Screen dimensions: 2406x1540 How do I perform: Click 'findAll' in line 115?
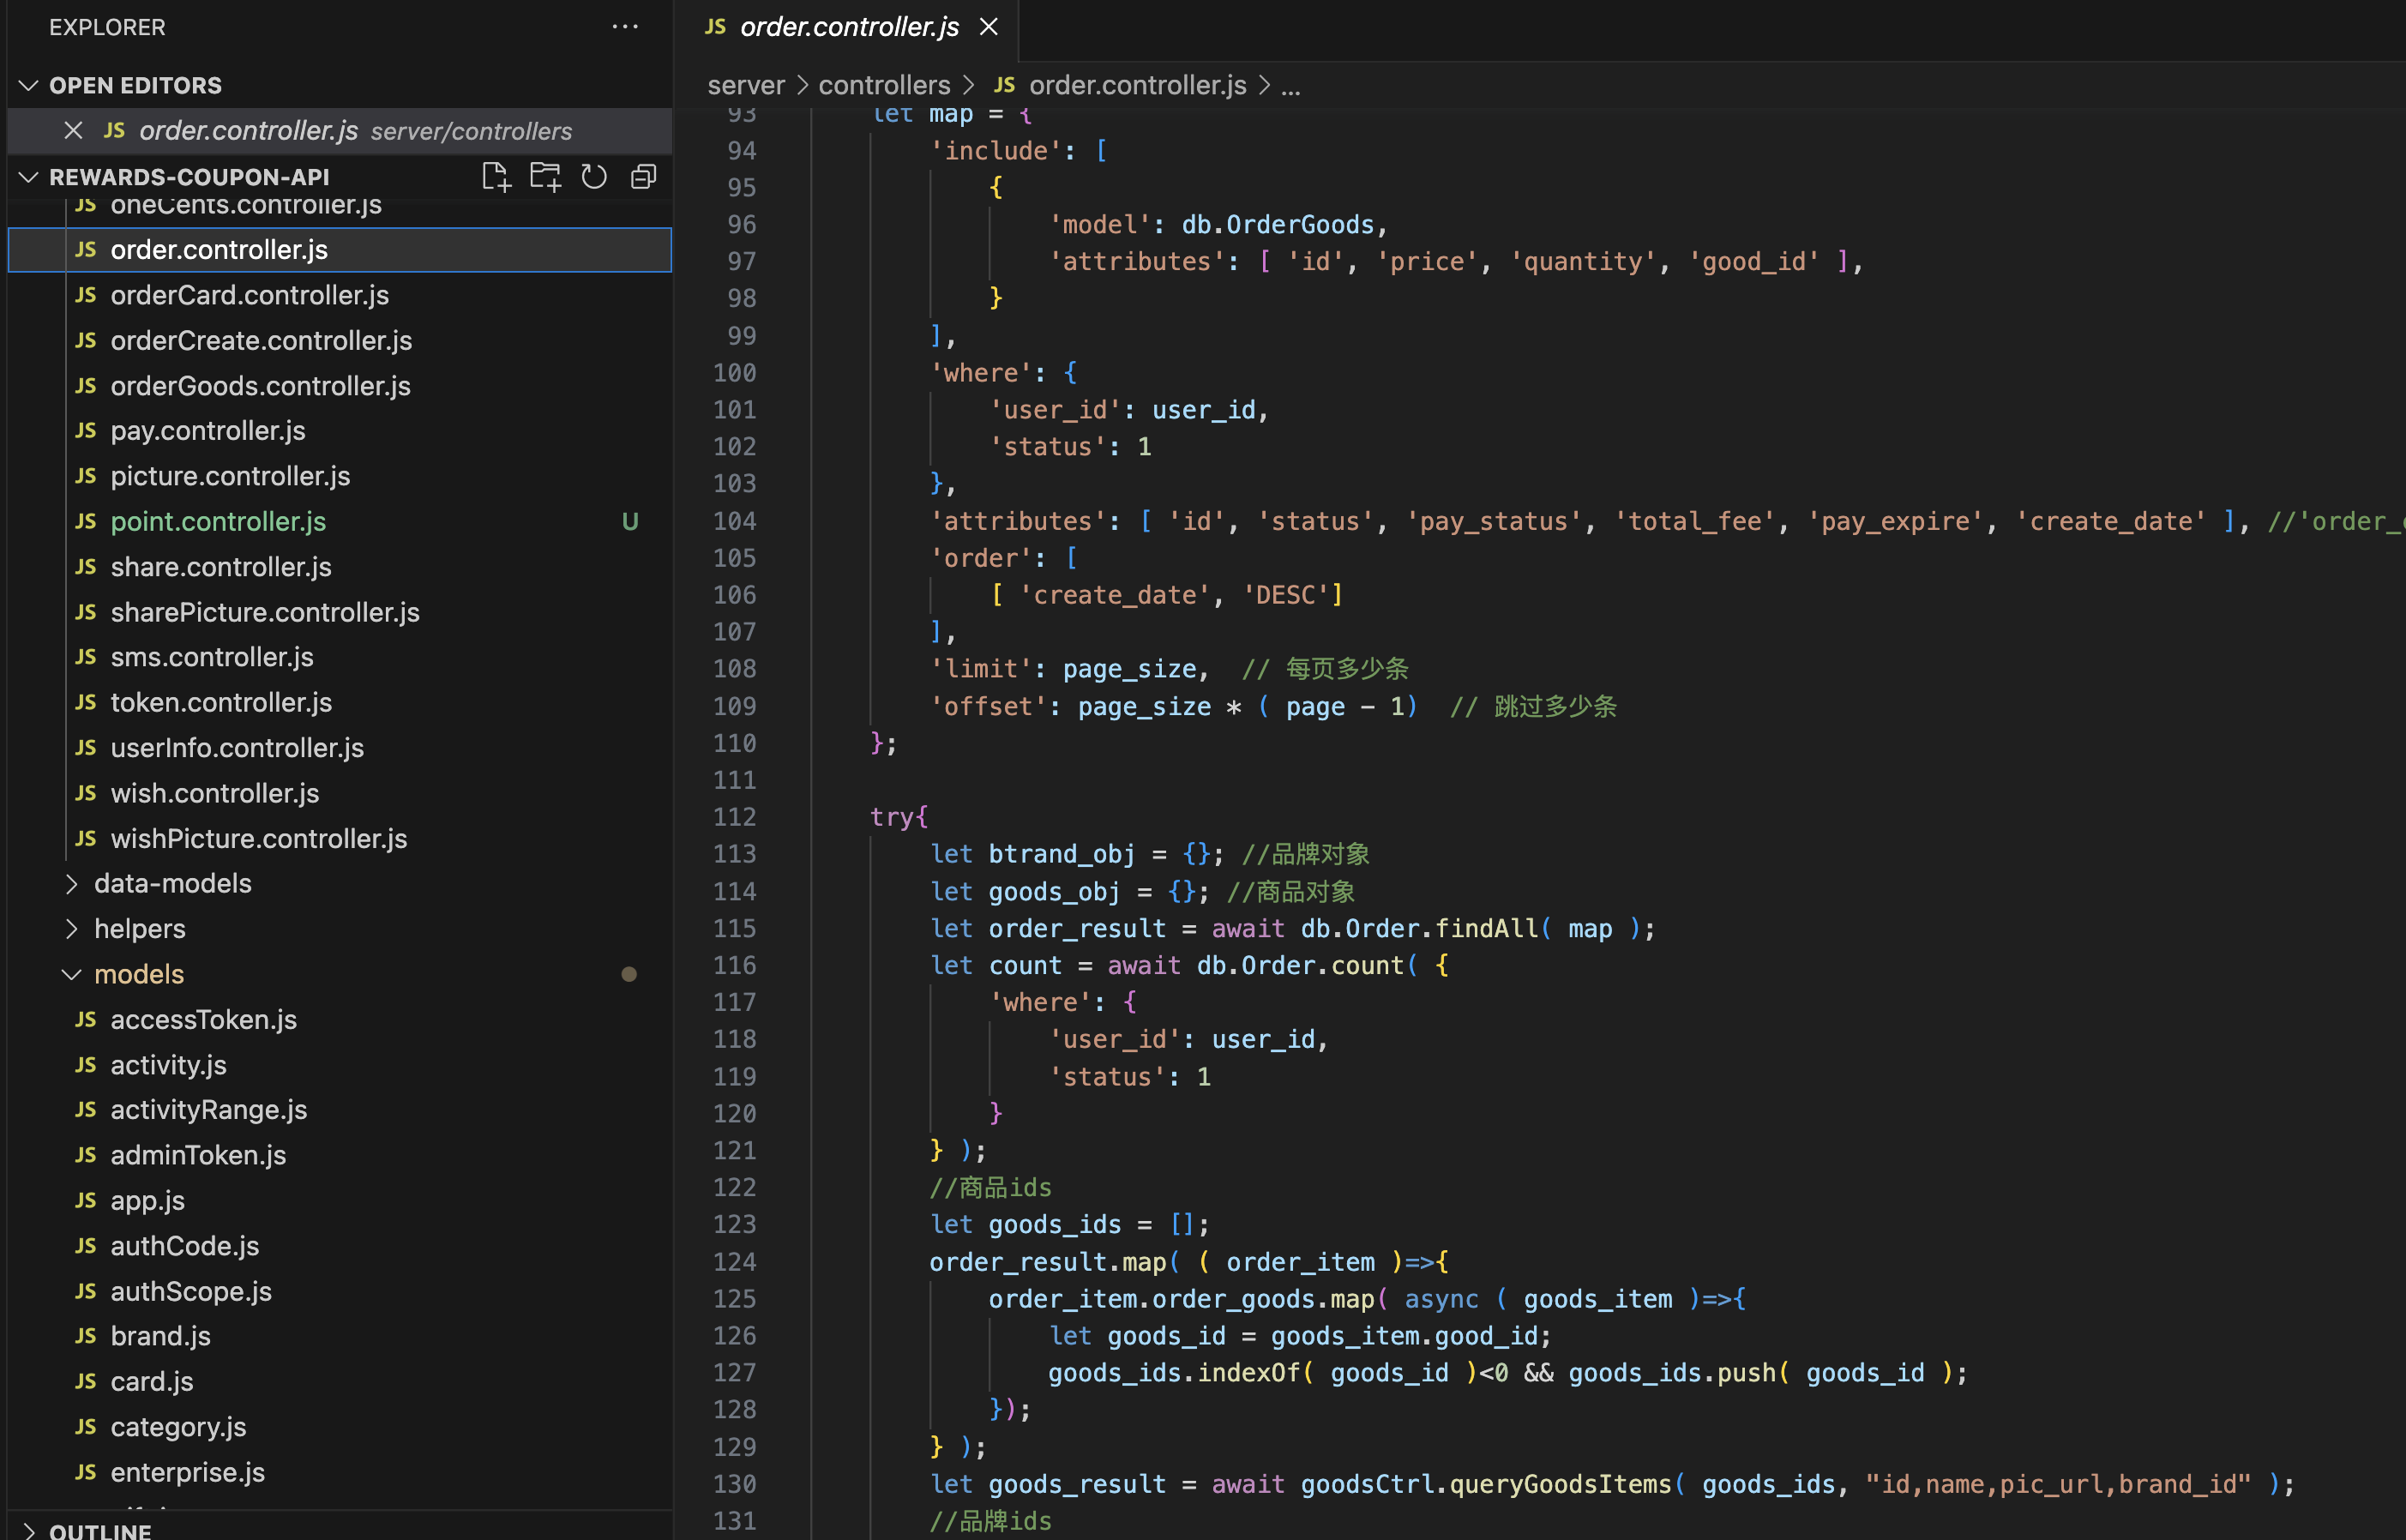[1487, 929]
